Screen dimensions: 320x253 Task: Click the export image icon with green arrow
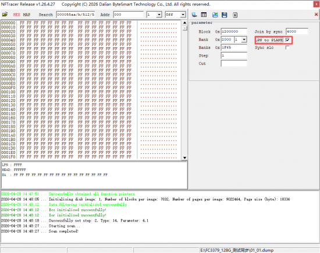tap(215, 15)
